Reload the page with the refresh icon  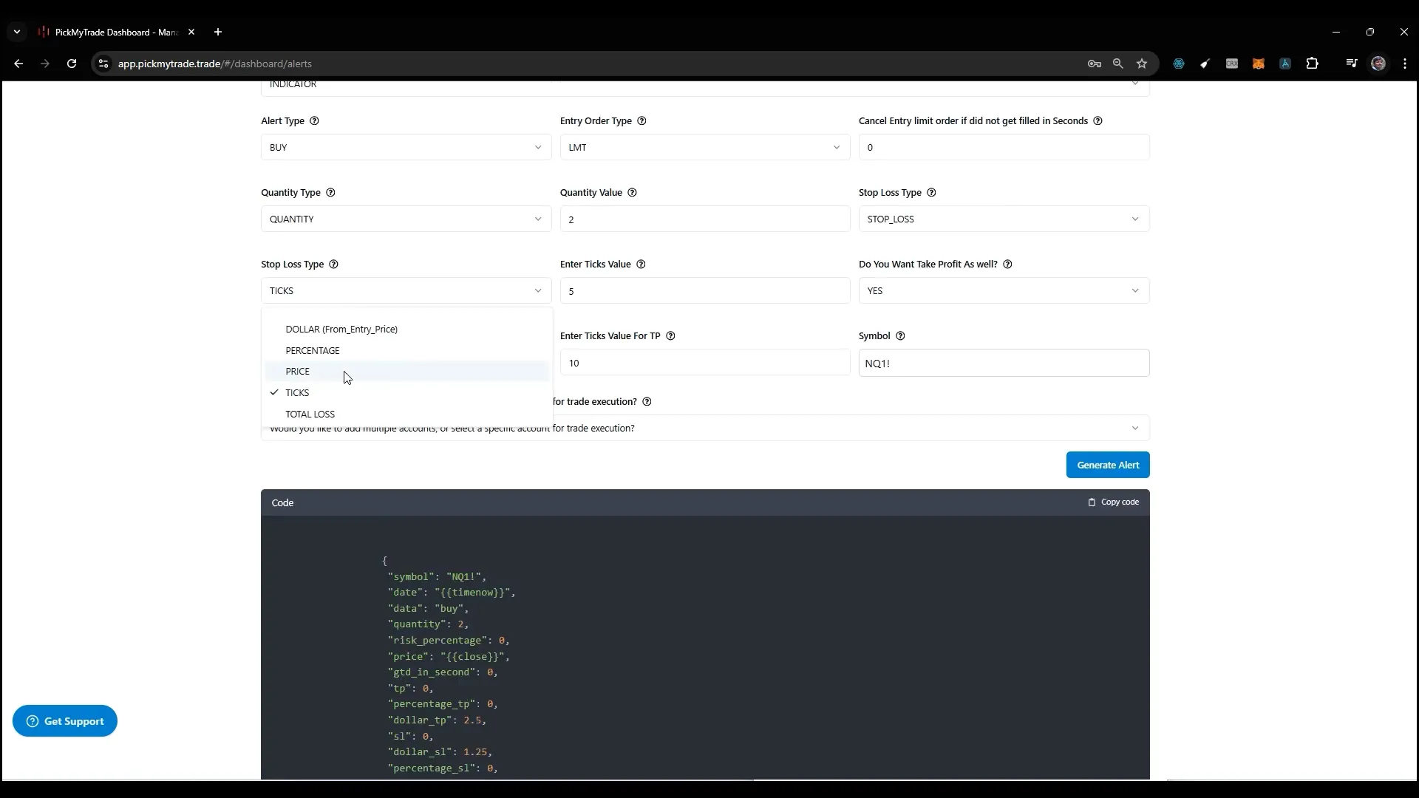(x=72, y=64)
